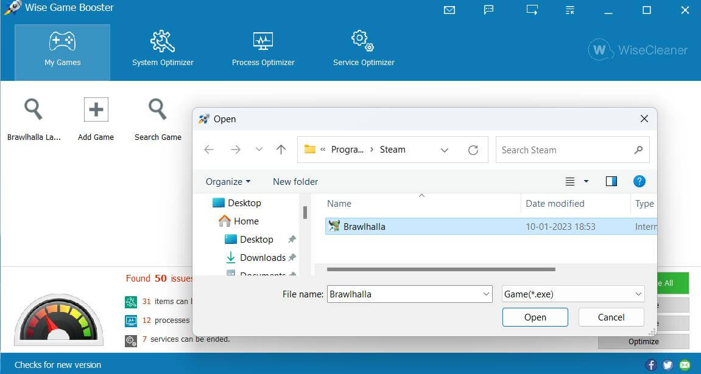The image size is (701, 374).
Task: Switch to the My Games tab
Action: click(63, 52)
